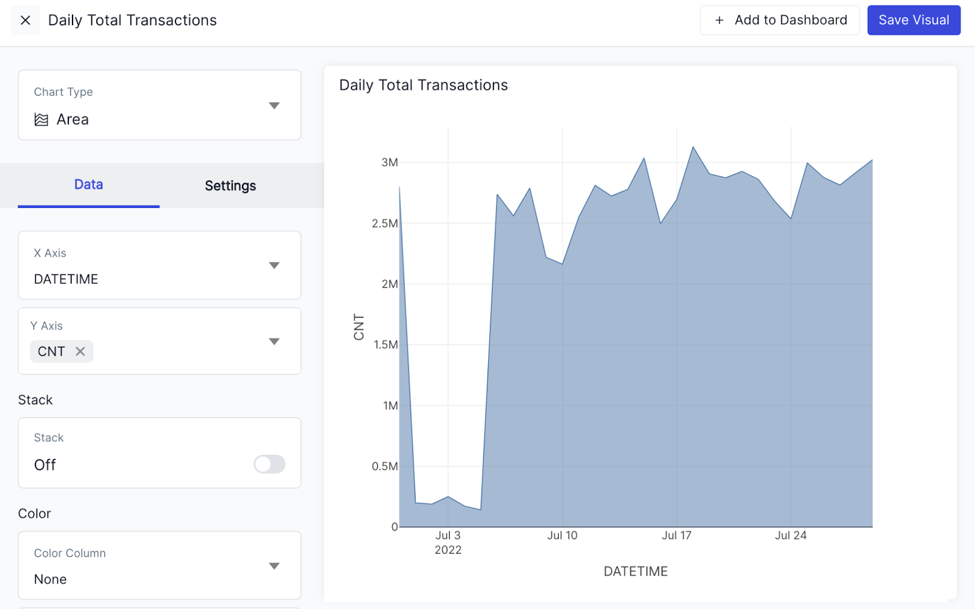Click the Jul 10 axis label
The height and width of the screenshot is (609, 975).
[x=562, y=535]
